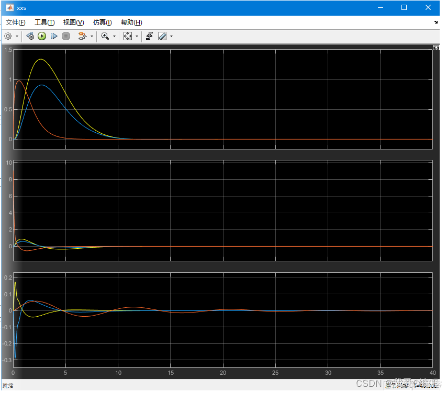Expand the configuration properties dropdown arrow

pos(17,37)
